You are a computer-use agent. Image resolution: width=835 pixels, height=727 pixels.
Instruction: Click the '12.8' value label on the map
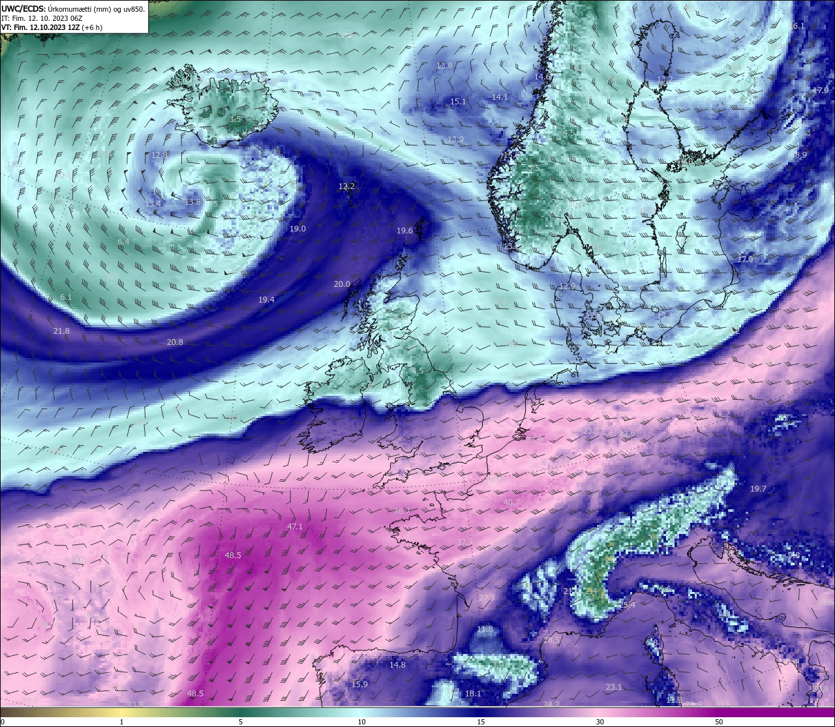(160, 155)
